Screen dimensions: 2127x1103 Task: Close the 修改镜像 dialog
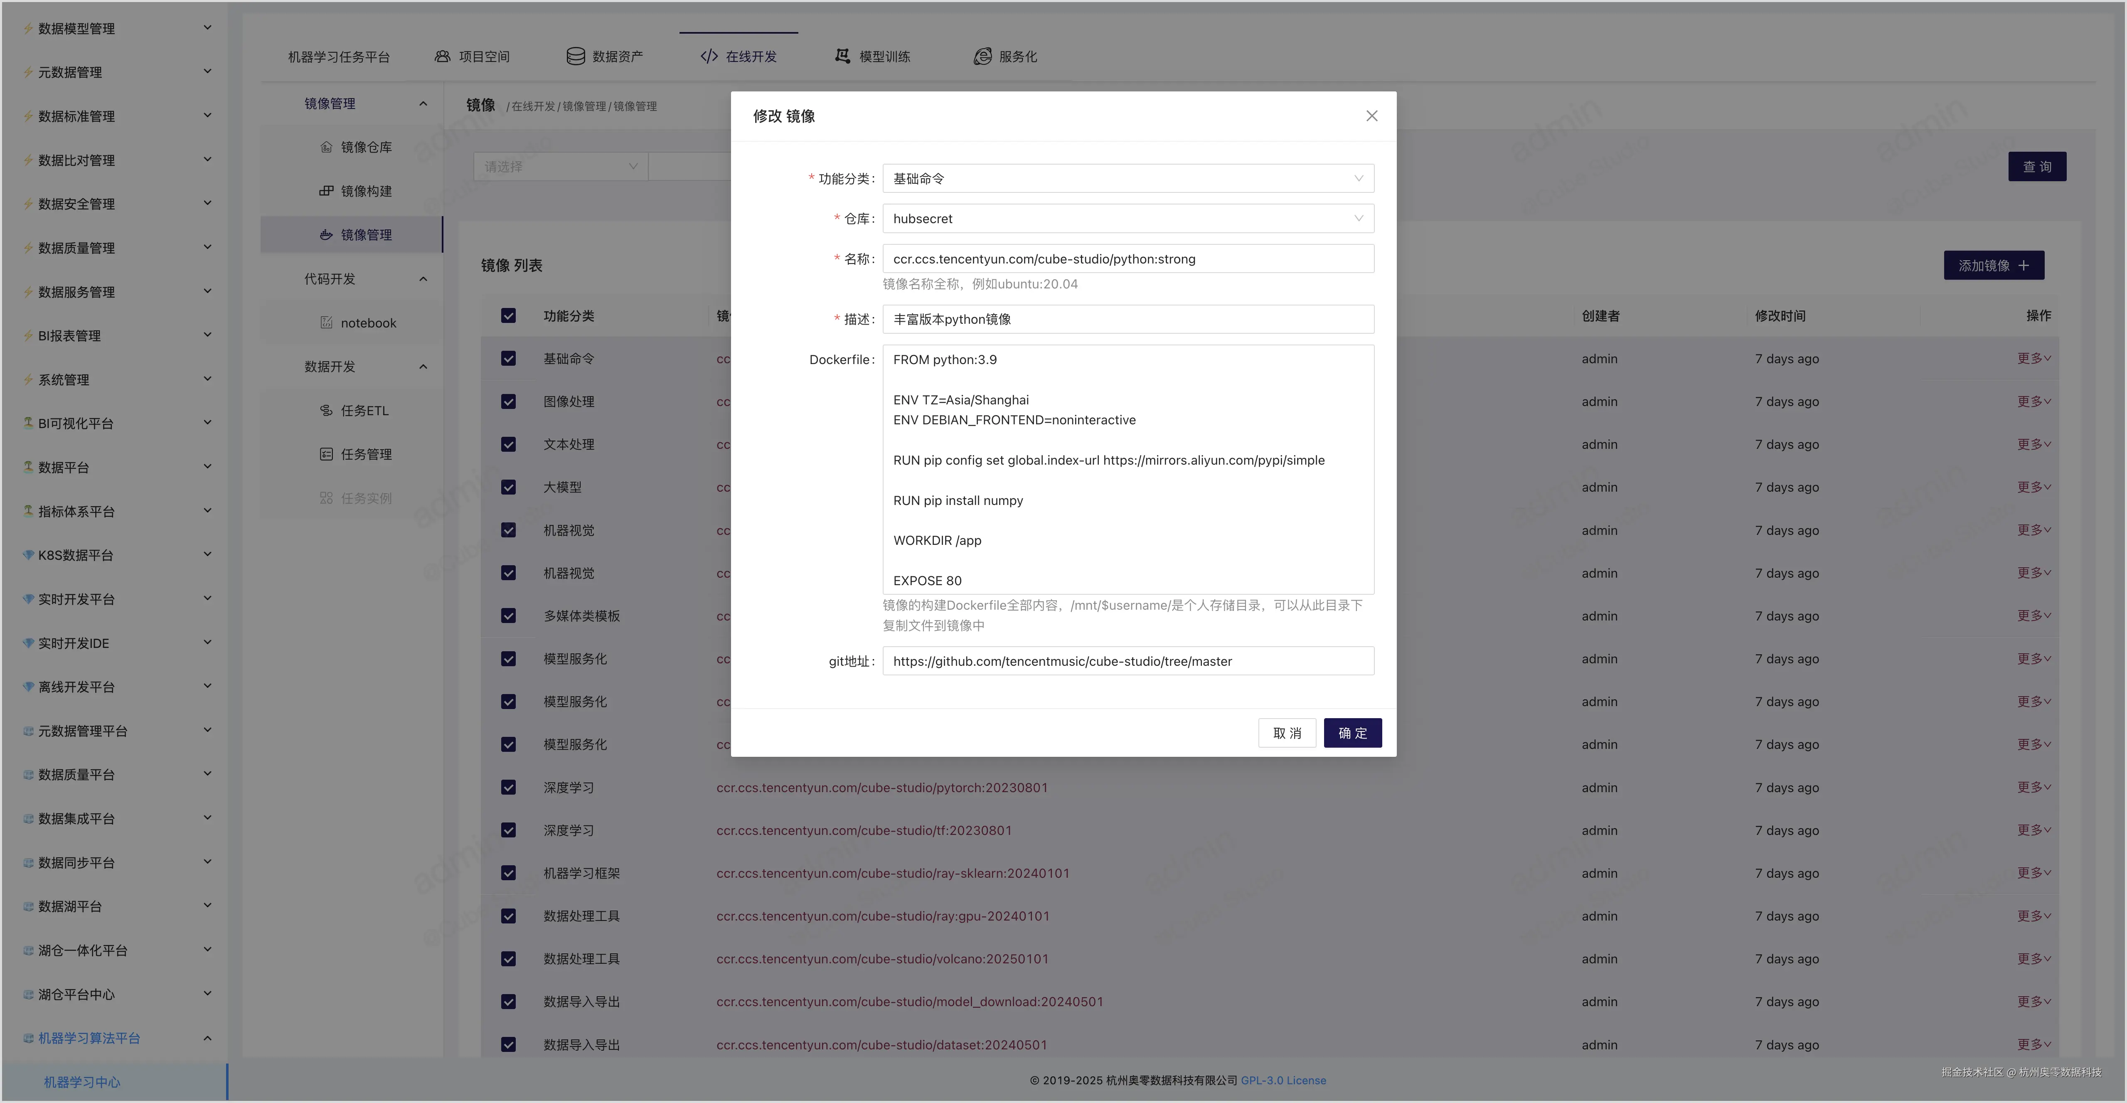point(1371,116)
